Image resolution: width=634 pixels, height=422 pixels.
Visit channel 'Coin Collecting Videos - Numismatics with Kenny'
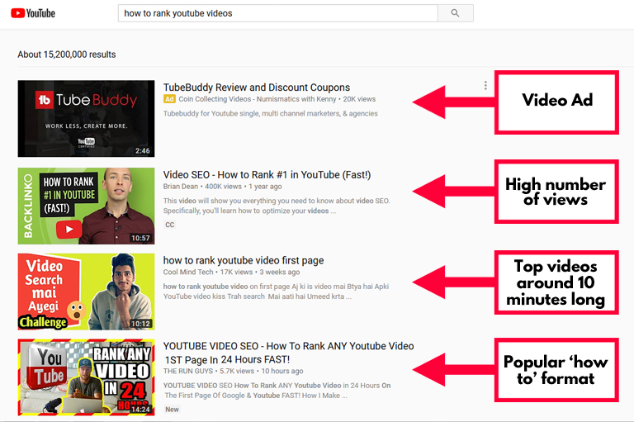(258, 99)
